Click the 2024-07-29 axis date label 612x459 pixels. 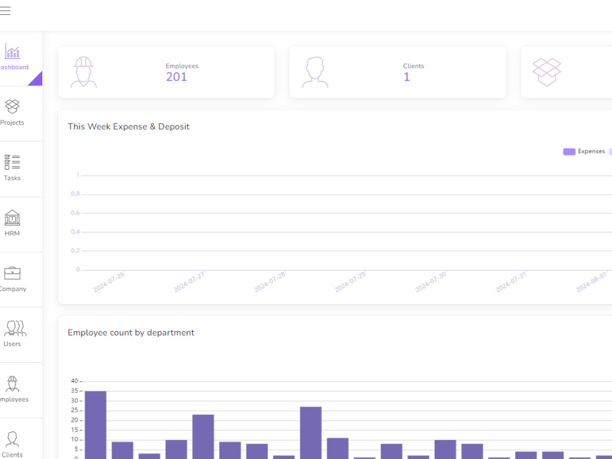tap(351, 282)
